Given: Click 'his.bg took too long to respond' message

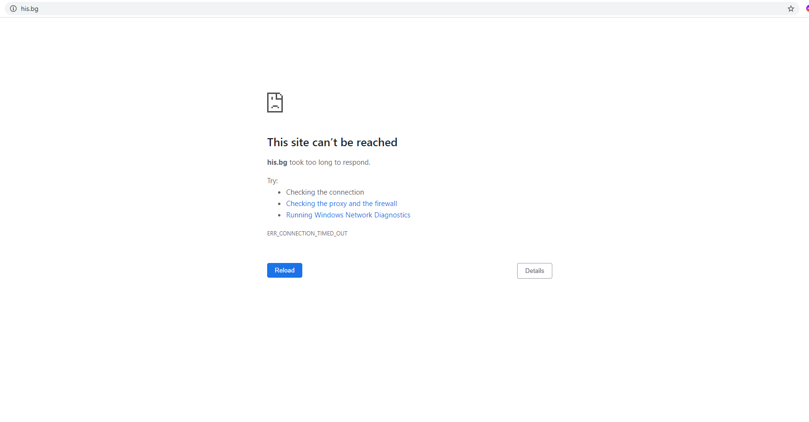Looking at the screenshot, I should coord(318,162).
